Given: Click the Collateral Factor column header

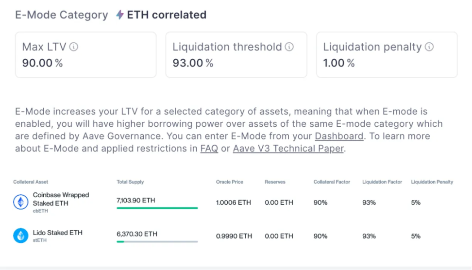Looking at the screenshot, I should (332, 182).
